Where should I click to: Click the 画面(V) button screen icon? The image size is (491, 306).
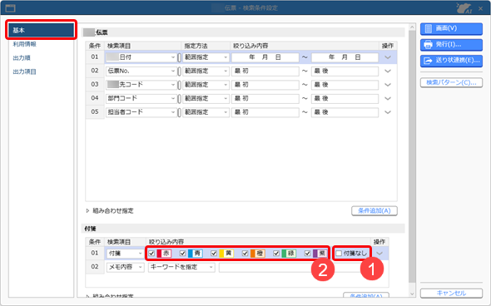tap(428, 29)
